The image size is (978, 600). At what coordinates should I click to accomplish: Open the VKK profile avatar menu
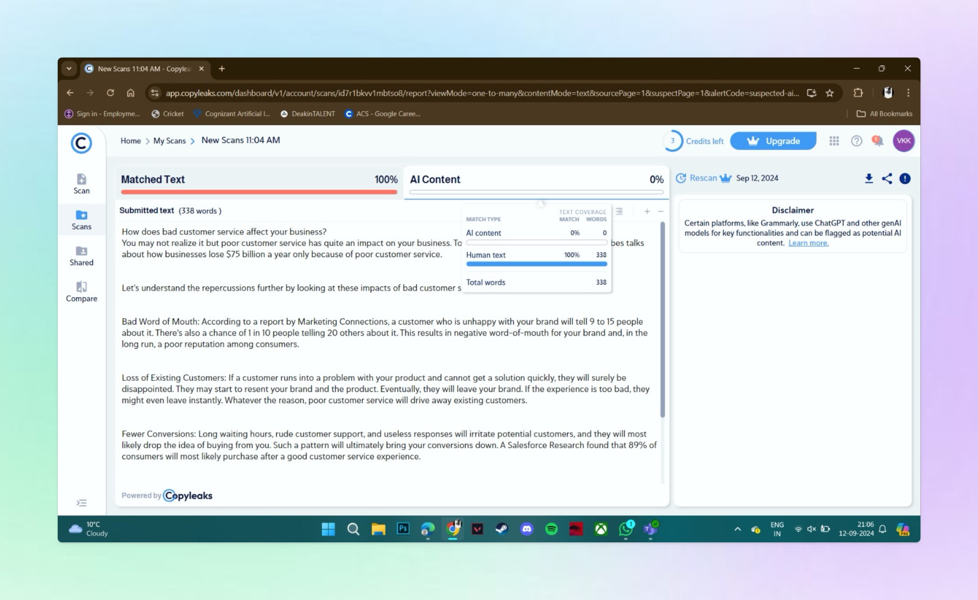[x=904, y=141]
